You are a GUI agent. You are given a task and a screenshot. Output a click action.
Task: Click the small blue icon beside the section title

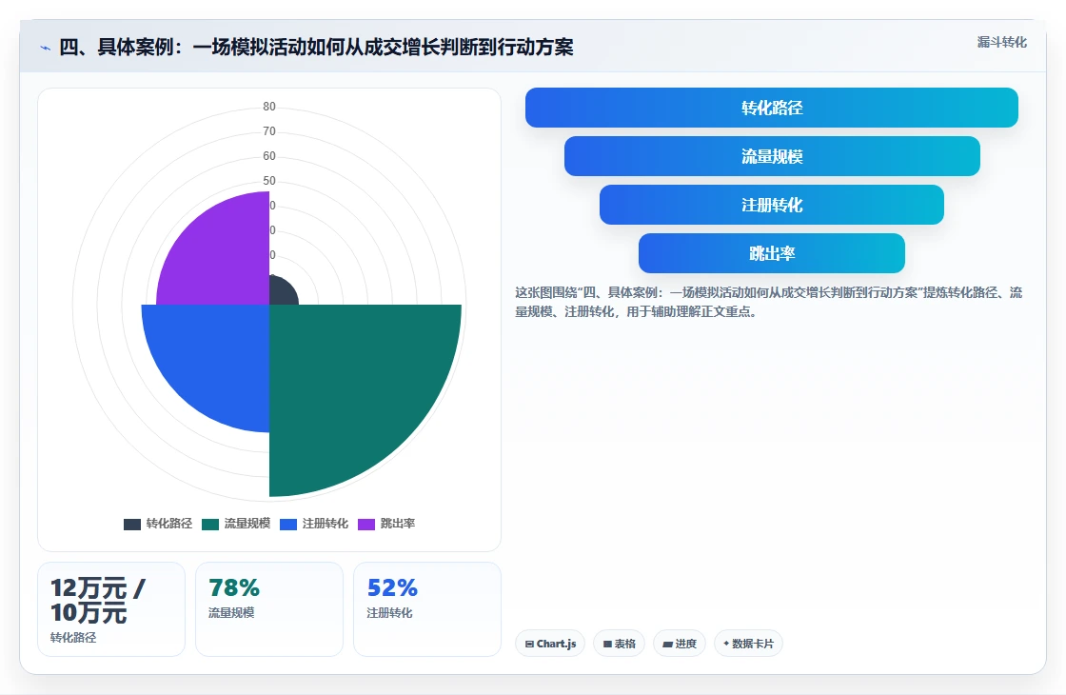tap(46, 48)
